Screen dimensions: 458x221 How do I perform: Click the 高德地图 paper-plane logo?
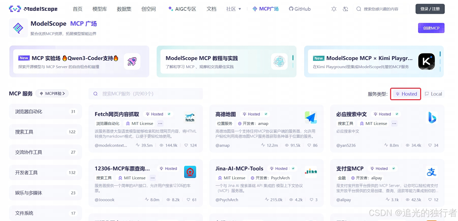(311, 117)
